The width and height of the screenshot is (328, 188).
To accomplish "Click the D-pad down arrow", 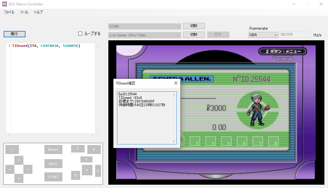I will click(x=19, y=178).
